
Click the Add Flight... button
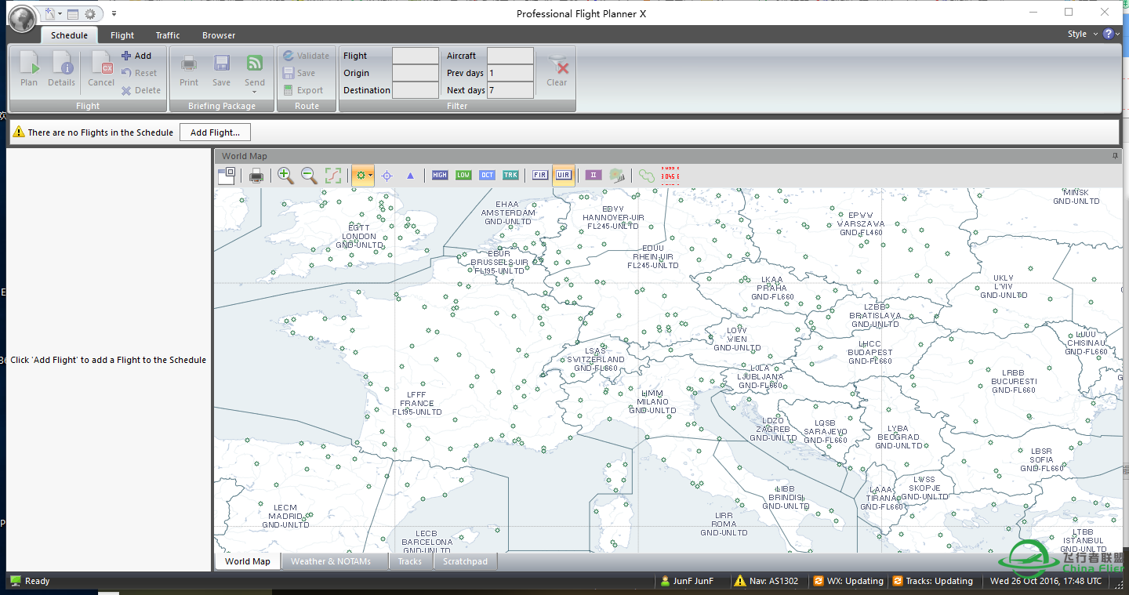click(215, 132)
